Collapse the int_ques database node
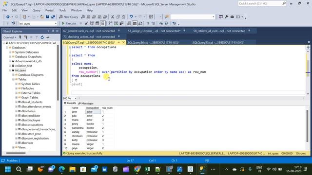 (10, 70)
